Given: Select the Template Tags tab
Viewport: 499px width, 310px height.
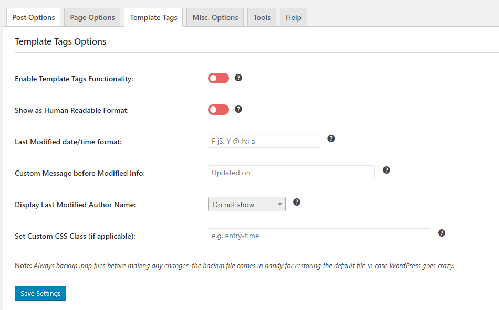Looking at the screenshot, I should 153,17.
